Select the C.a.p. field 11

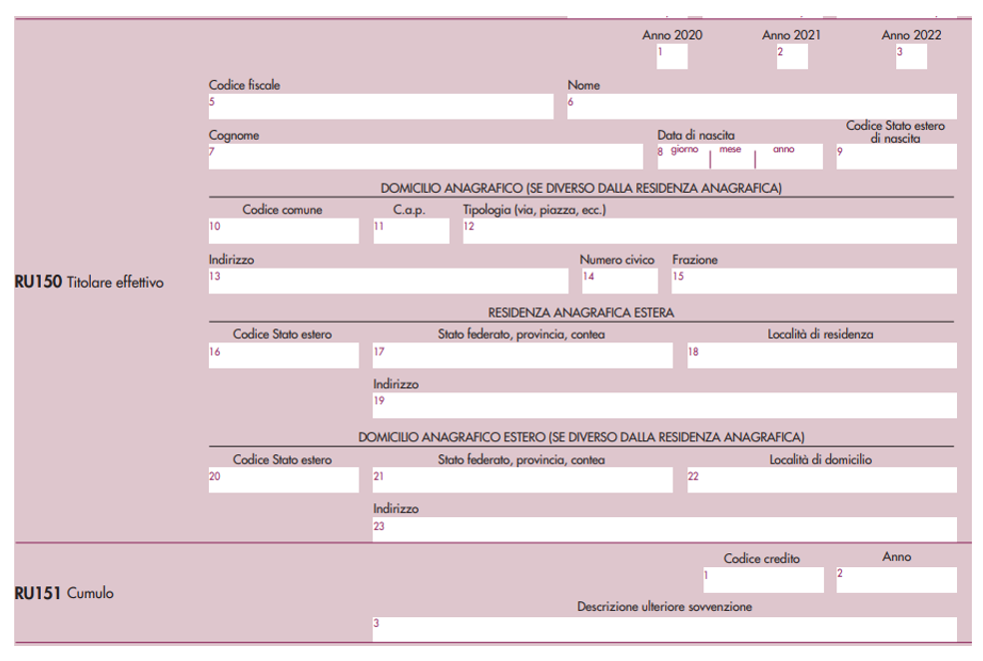pyautogui.click(x=412, y=231)
